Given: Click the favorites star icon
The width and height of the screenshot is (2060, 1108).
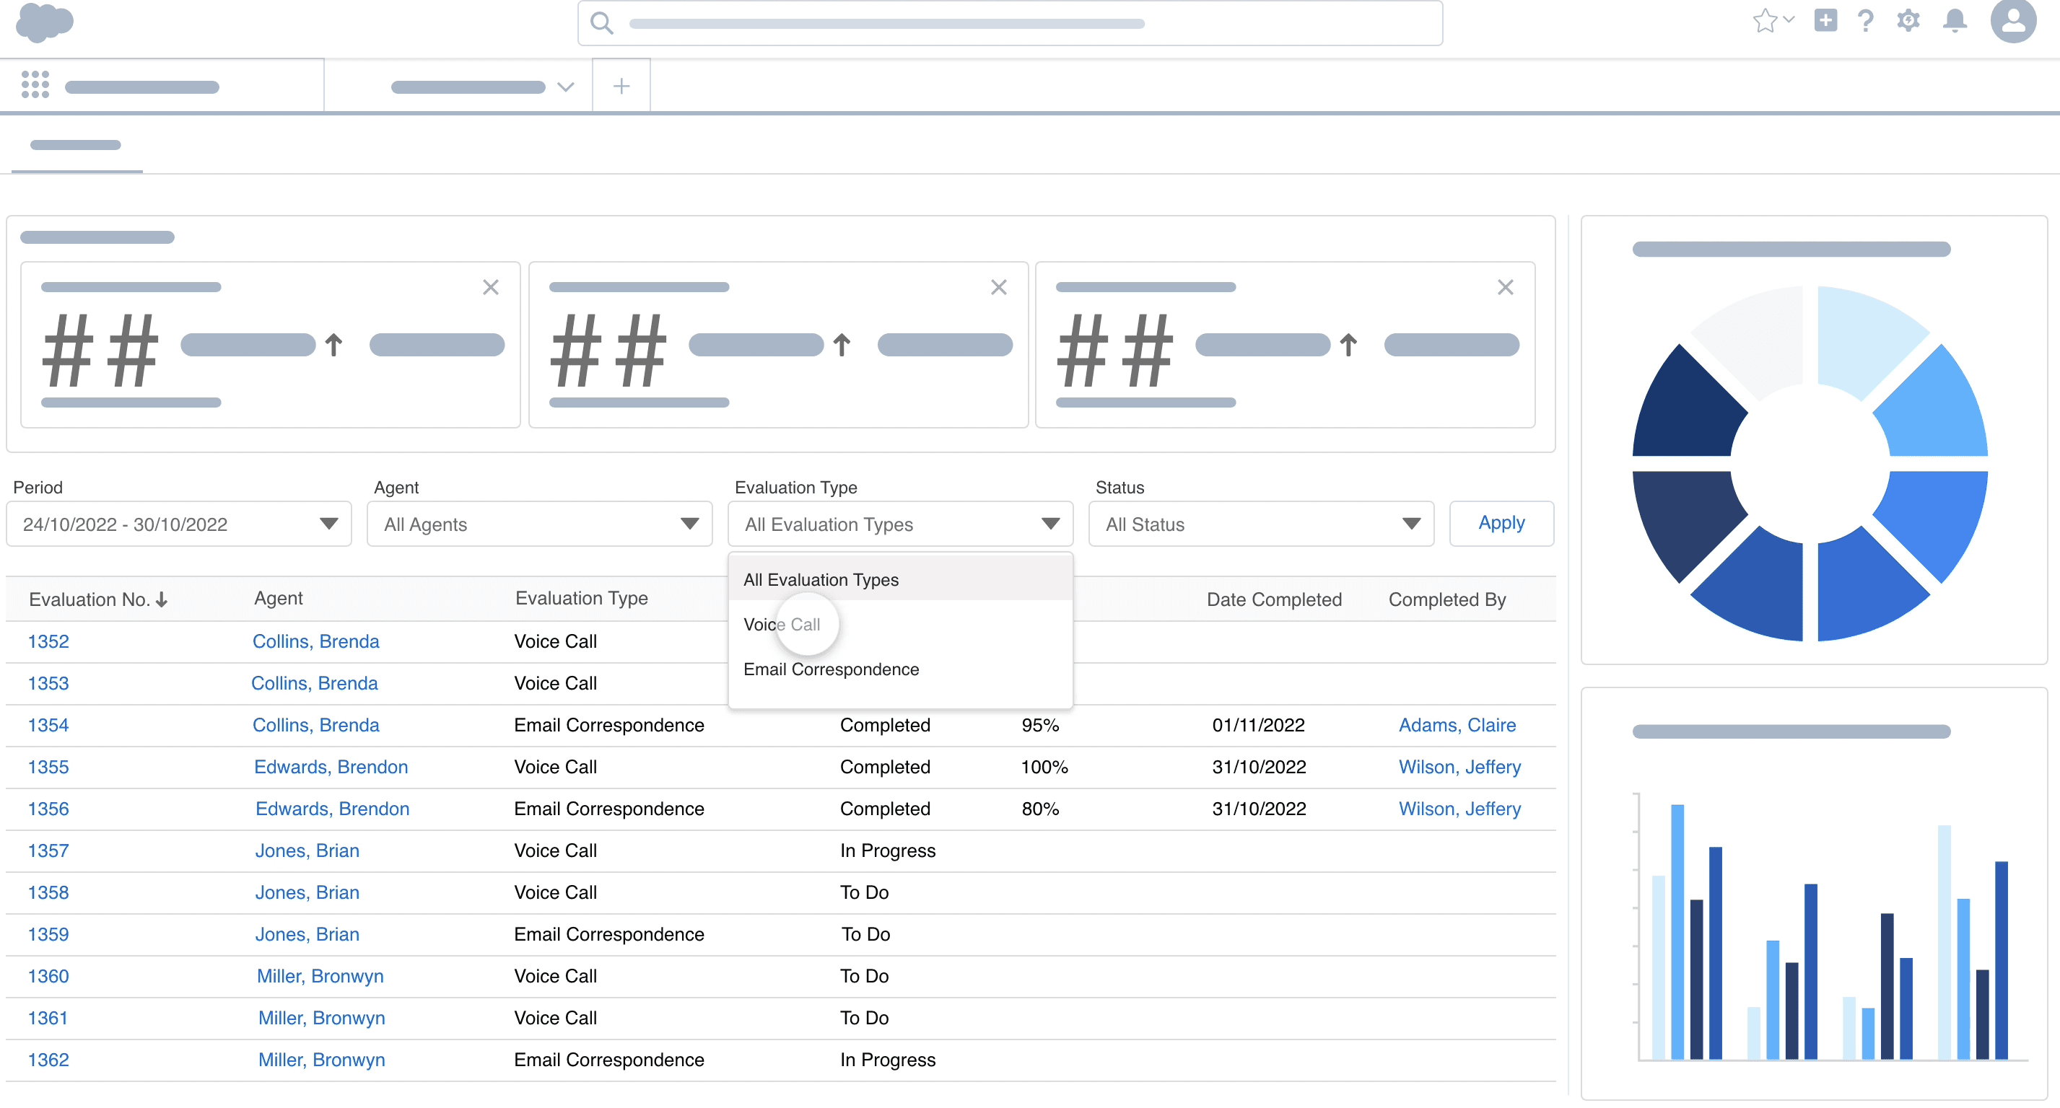Looking at the screenshot, I should [1763, 21].
